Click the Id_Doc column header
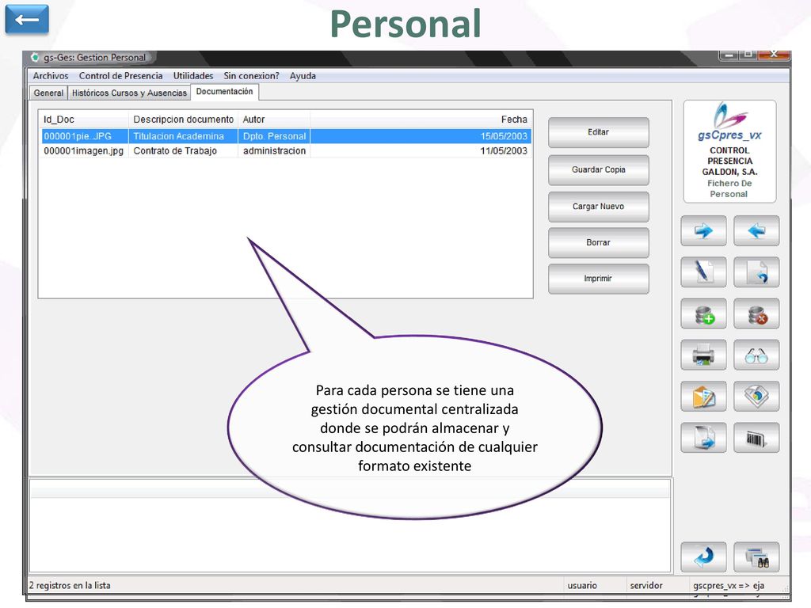The width and height of the screenshot is (811, 608). 84,120
